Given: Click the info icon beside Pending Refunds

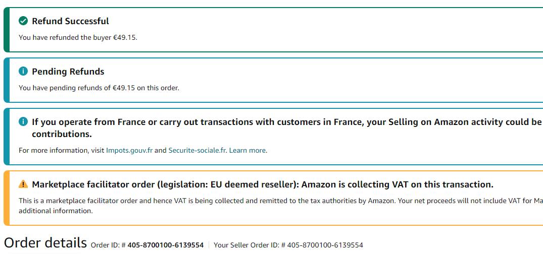Looking at the screenshot, I should click(23, 72).
